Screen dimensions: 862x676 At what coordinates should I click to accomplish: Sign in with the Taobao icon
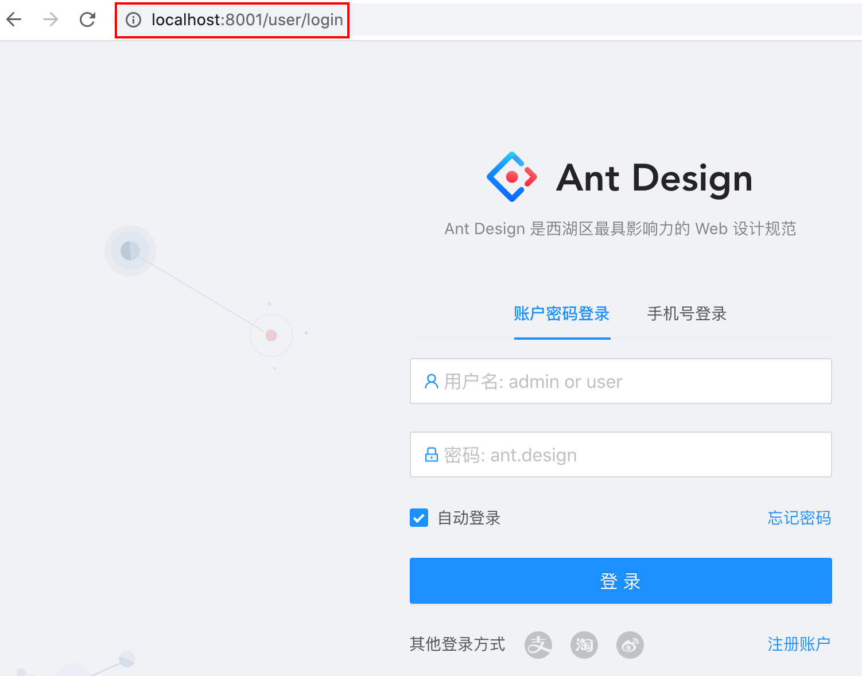[x=584, y=645]
